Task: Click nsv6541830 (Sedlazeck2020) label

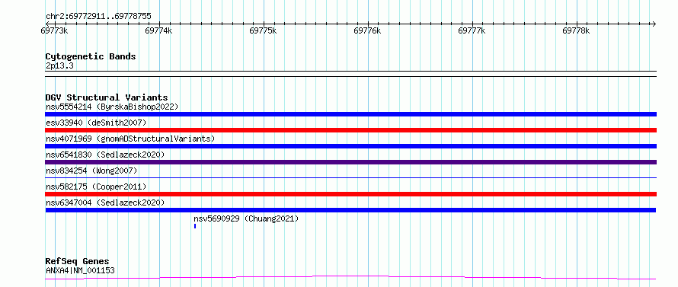Action: (105, 155)
